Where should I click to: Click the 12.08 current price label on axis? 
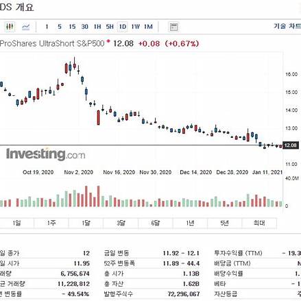click(291, 145)
